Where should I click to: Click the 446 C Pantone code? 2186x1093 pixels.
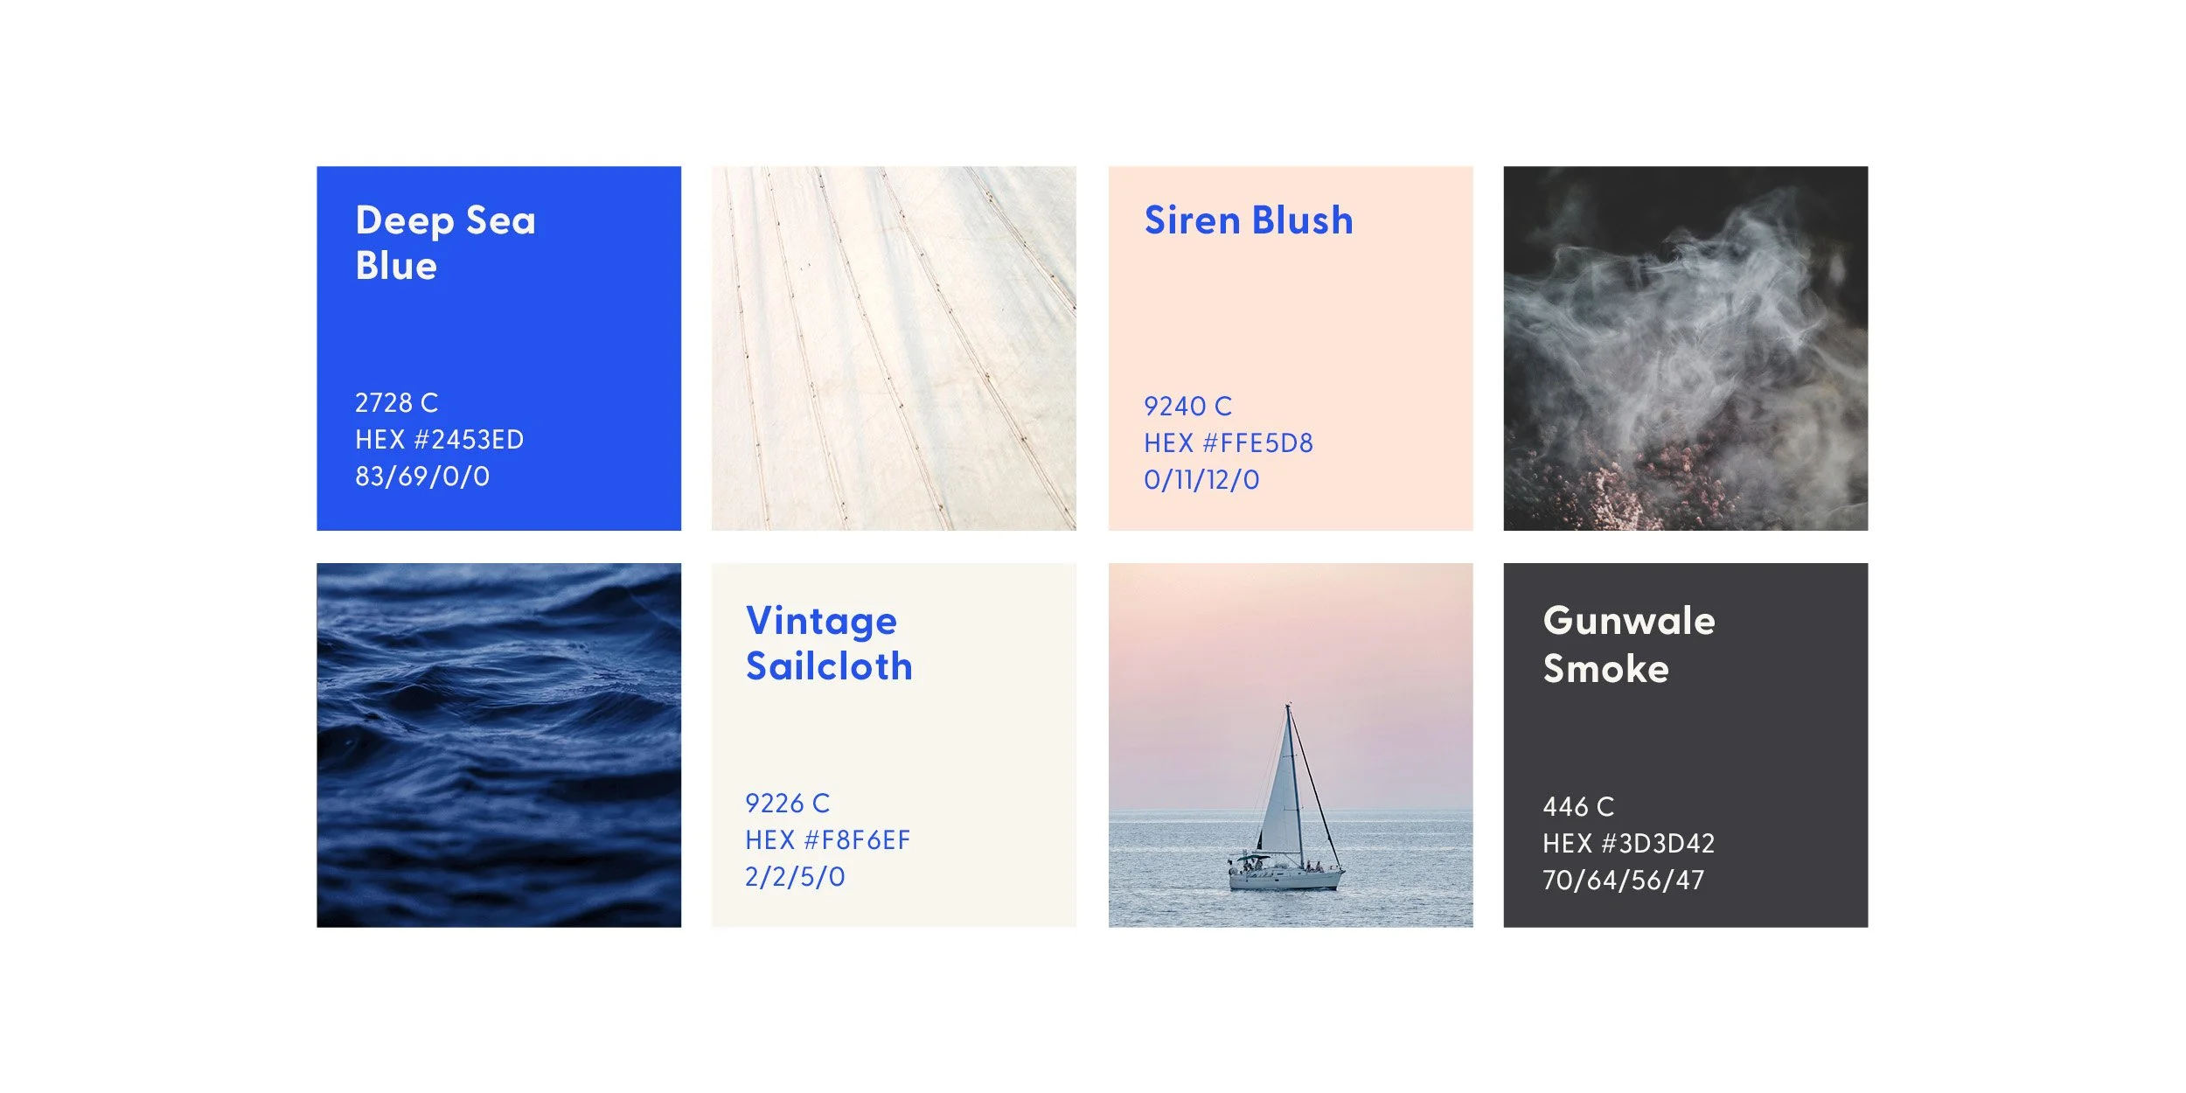[x=1578, y=807]
